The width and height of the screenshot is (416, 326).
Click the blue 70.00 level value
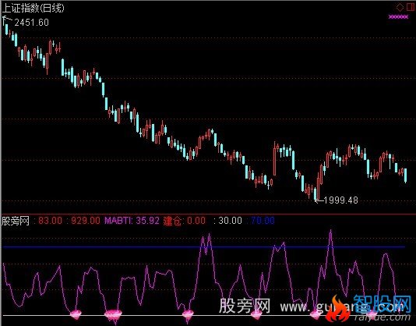pos(263,221)
